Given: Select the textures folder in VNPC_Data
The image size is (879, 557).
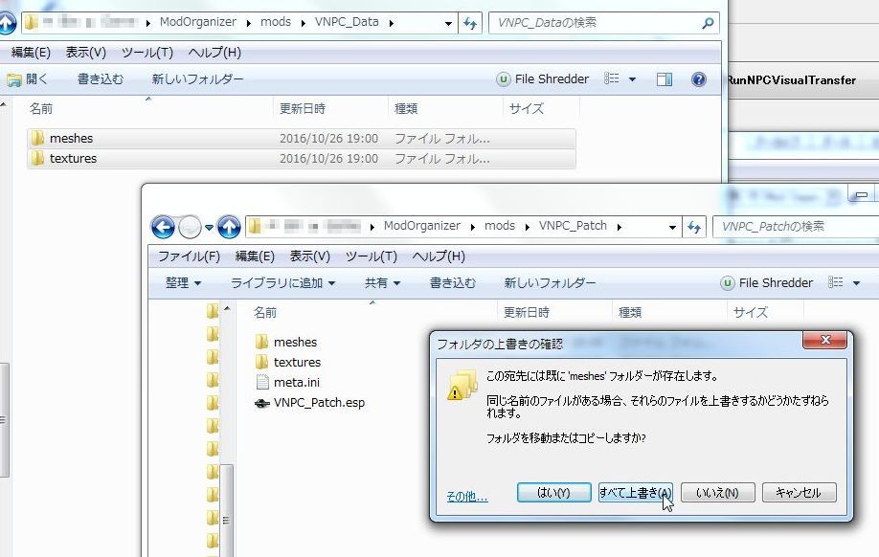Looking at the screenshot, I should (x=73, y=159).
